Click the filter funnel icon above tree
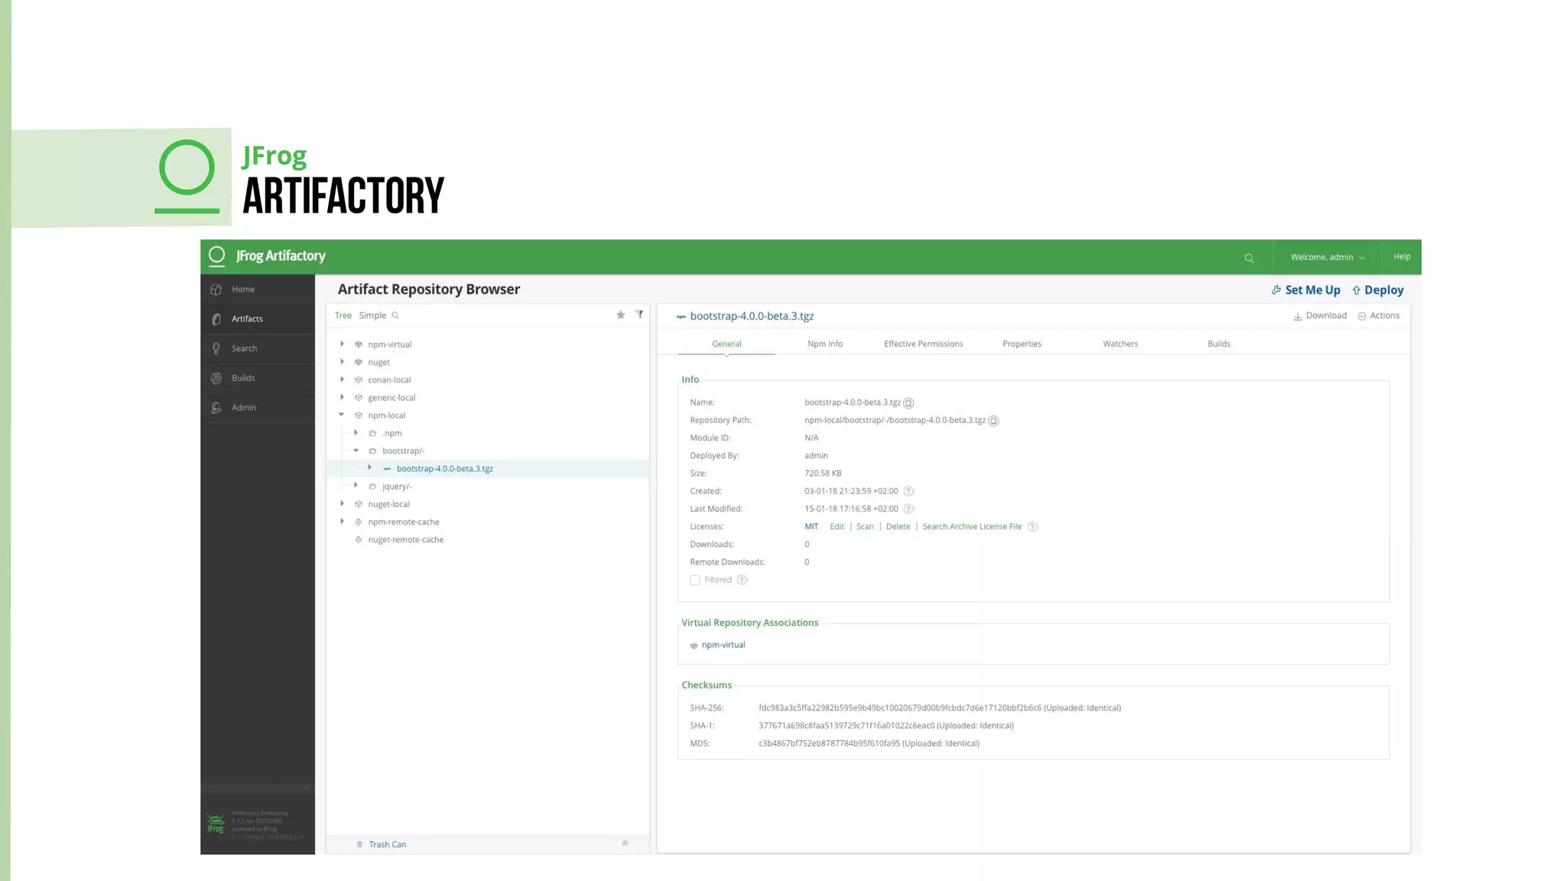The height and width of the screenshot is (881, 1566). pos(639,314)
